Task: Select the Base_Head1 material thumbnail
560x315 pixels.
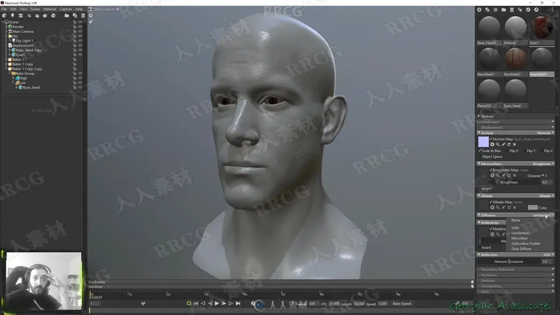Action: click(x=490, y=27)
